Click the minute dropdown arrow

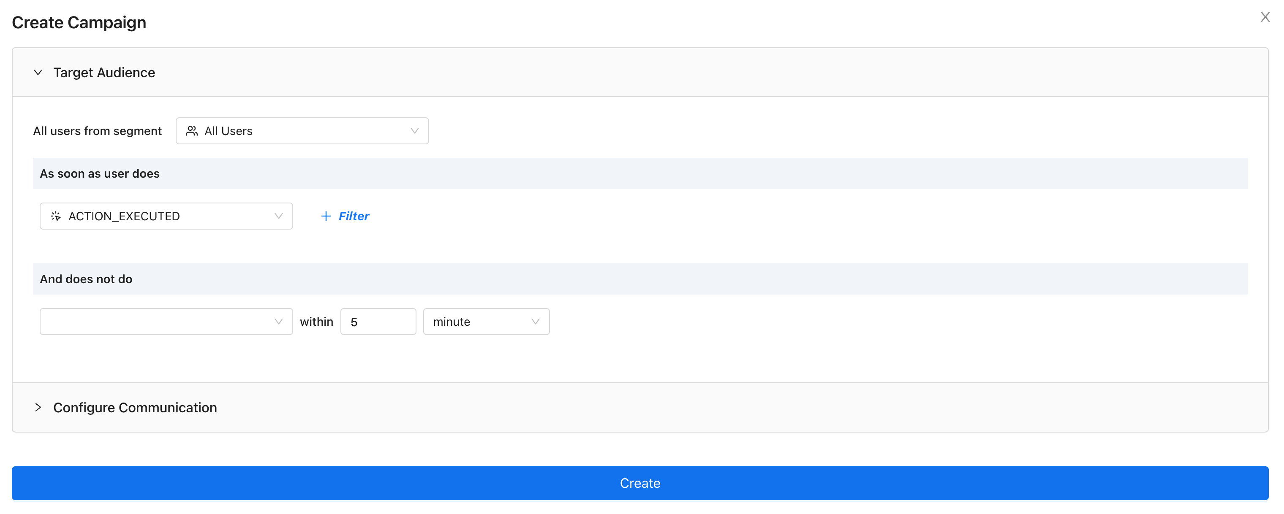pos(535,322)
